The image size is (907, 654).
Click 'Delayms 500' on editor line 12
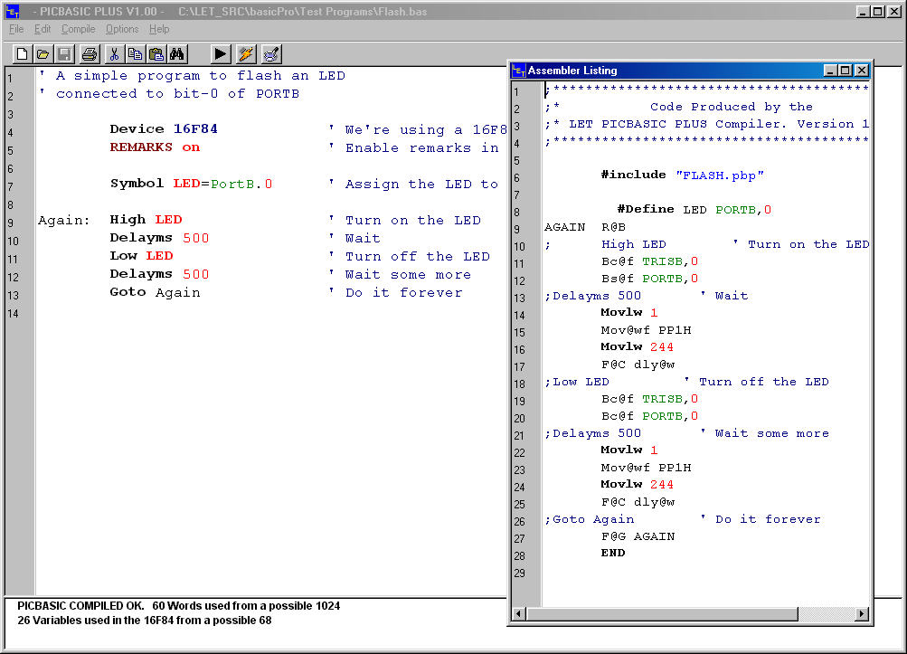coord(159,274)
